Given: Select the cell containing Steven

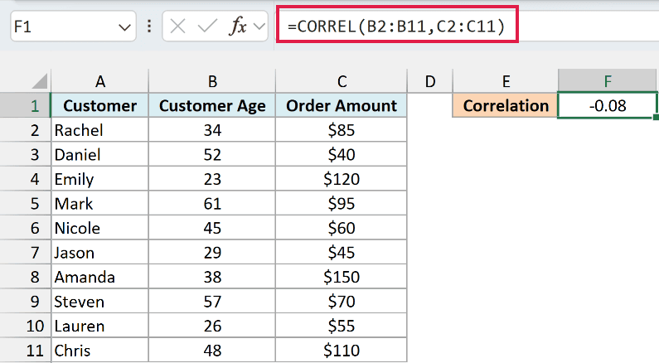Looking at the screenshot, I should (x=100, y=302).
